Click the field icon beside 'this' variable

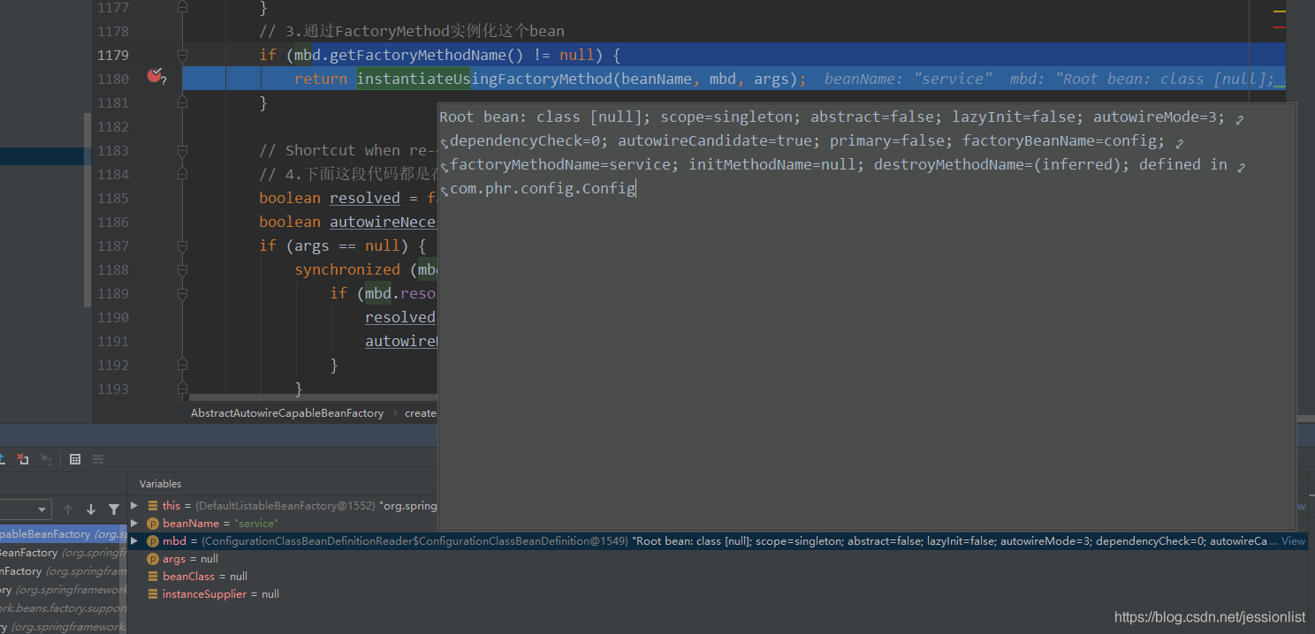152,506
